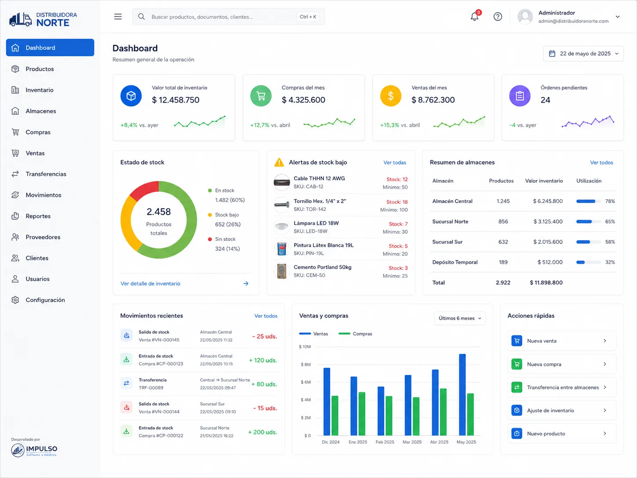Viewport: 637px width, 478px height.
Task: Click the Nueva venta cart icon
Action: pyautogui.click(x=517, y=341)
